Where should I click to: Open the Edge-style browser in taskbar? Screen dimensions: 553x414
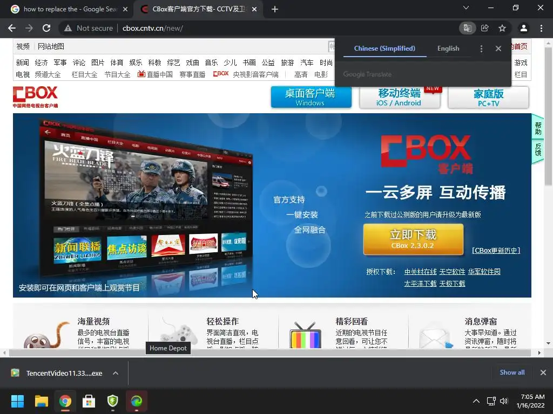click(137, 401)
